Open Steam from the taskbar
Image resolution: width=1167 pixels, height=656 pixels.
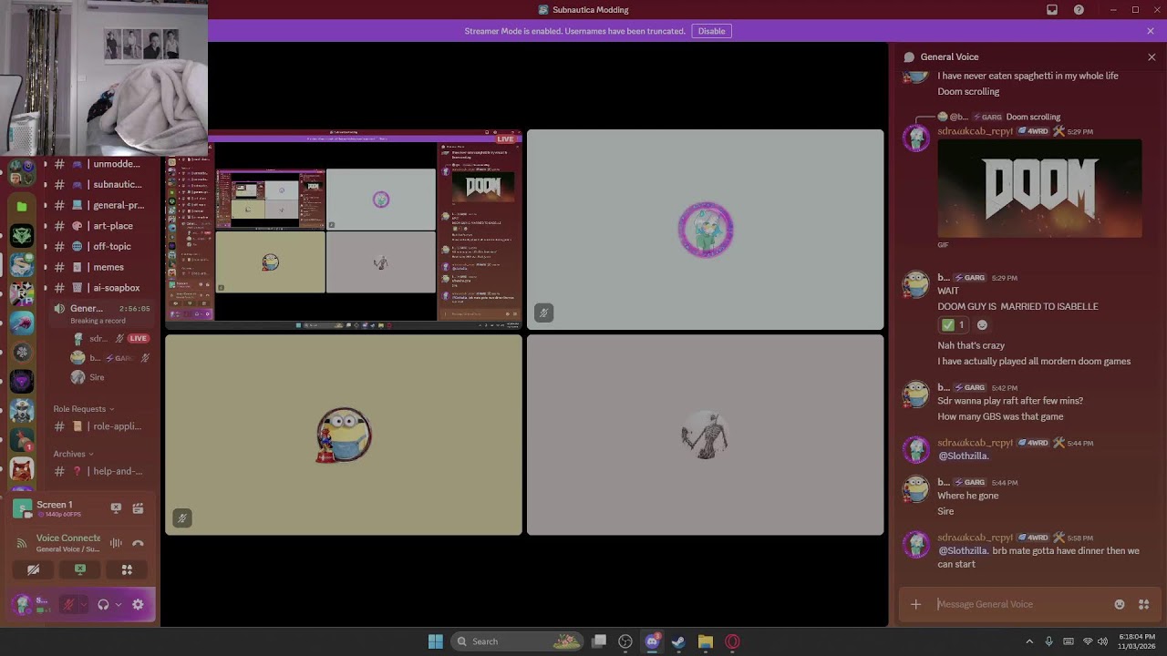678,641
